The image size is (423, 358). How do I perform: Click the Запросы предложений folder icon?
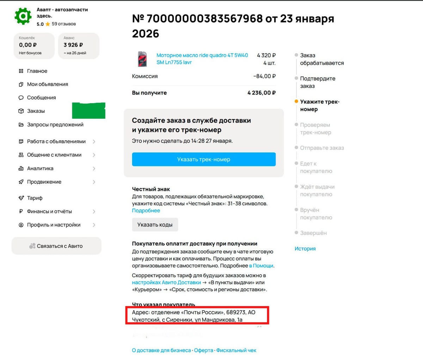click(21, 125)
